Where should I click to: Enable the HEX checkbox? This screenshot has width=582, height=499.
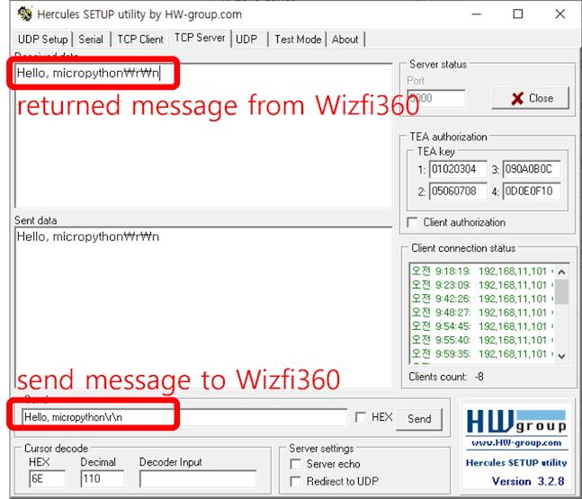pos(361,417)
